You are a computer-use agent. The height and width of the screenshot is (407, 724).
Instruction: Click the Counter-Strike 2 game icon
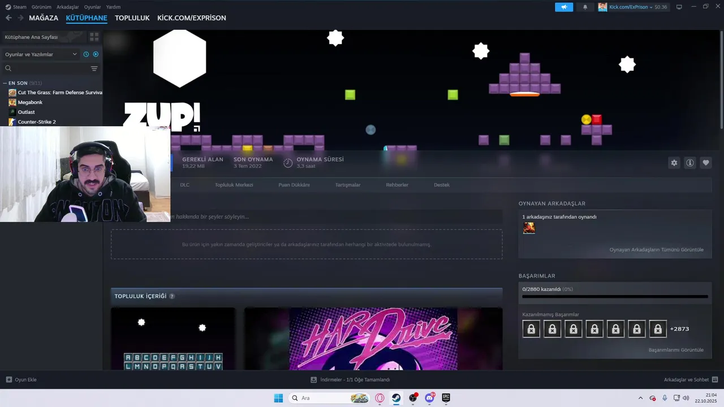point(12,122)
